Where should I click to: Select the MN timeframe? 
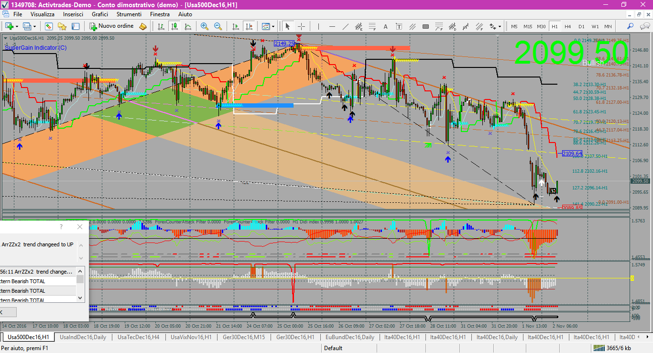pyautogui.click(x=608, y=26)
